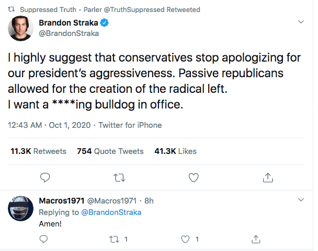Open the 754 Quote Tweets

pyautogui.click(x=110, y=151)
